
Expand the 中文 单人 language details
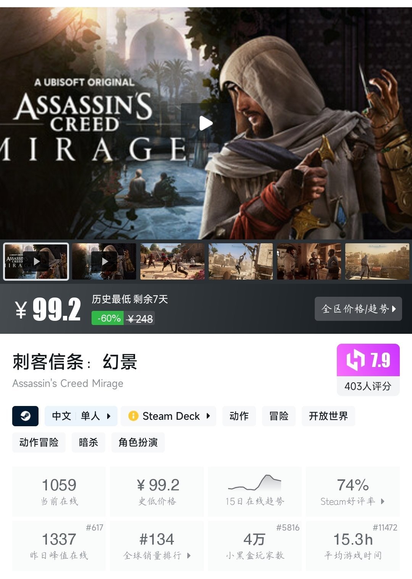click(x=81, y=416)
